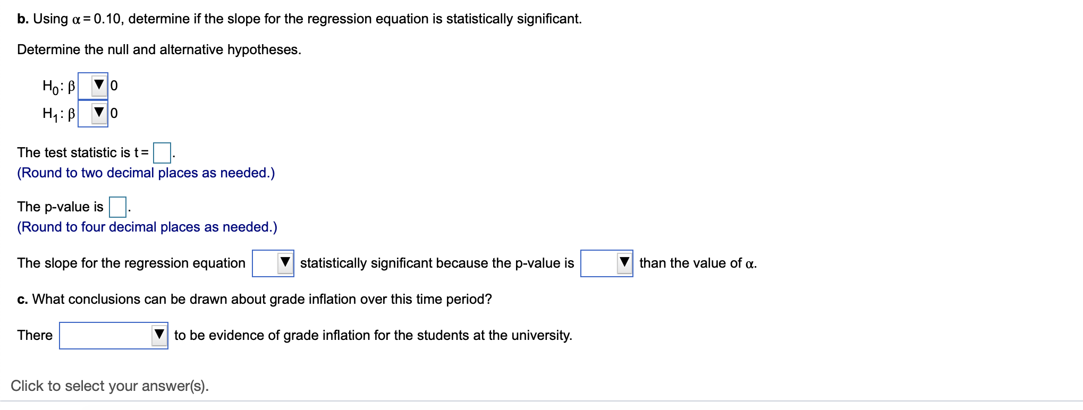The height and width of the screenshot is (410, 1083).
Task: Open the H0 comparison operator dropdown
Action: pos(93,86)
